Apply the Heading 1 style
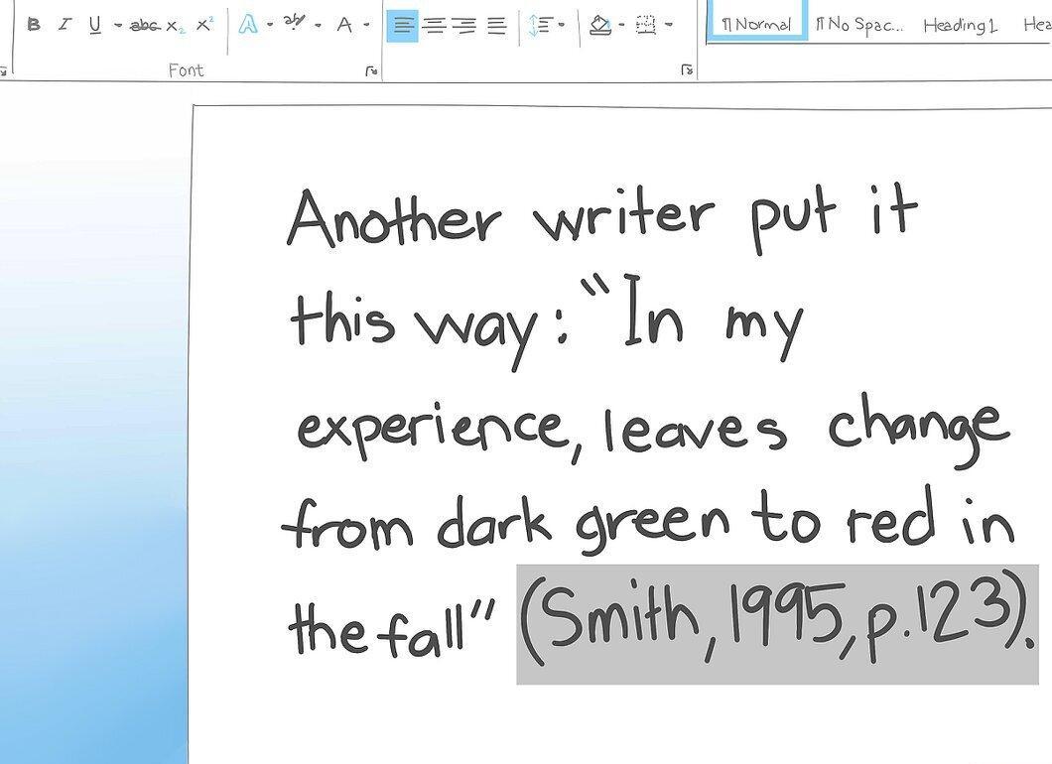 point(960,26)
